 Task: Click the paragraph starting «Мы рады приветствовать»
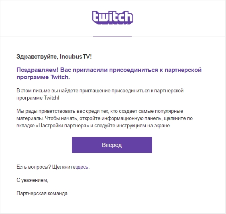104,118
